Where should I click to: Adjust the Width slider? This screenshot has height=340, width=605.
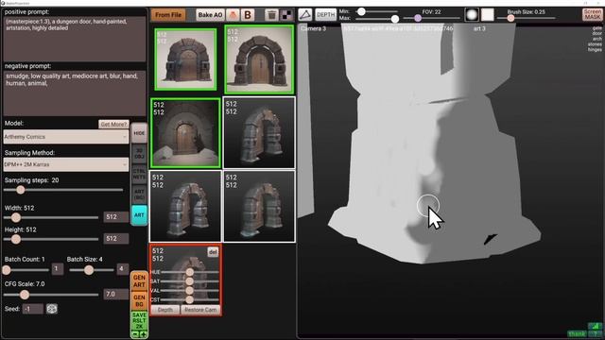coord(51,217)
